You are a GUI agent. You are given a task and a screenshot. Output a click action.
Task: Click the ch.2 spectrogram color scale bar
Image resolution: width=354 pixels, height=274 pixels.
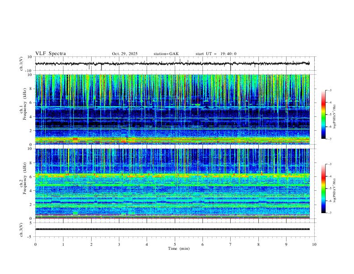click(x=324, y=188)
